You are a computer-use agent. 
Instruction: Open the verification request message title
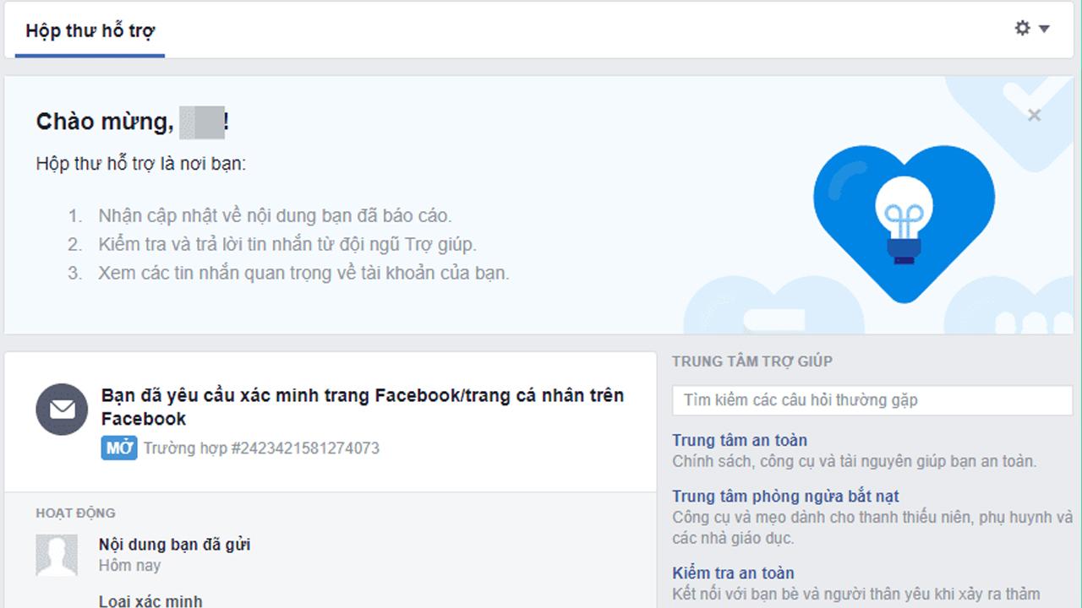pyautogui.click(x=363, y=407)
